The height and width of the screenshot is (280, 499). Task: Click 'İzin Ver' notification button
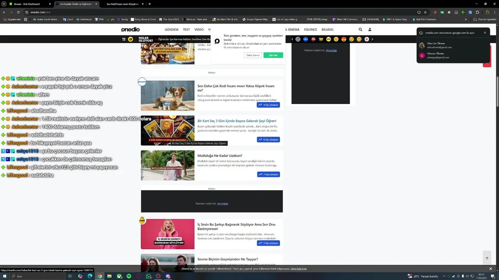[273, 55]
